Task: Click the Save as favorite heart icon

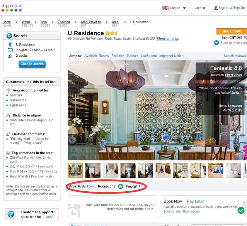Action: 216,43
